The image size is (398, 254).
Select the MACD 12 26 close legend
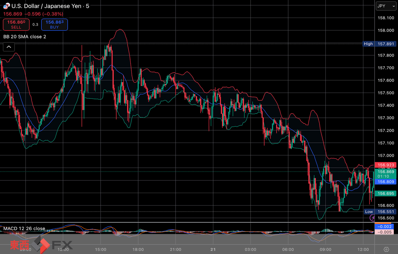24,228
